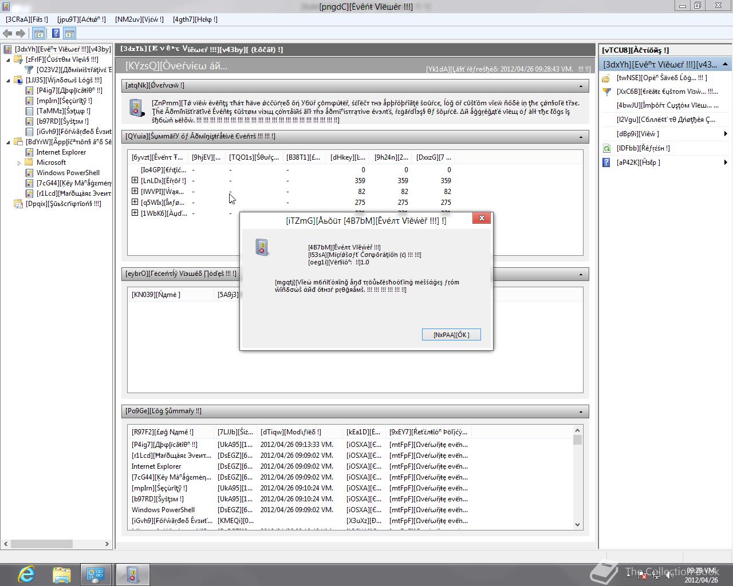The height and width of the screenshot is (586, 733).
Task: Open Windows PowerShell log in the tree
Action: point(68,173)
